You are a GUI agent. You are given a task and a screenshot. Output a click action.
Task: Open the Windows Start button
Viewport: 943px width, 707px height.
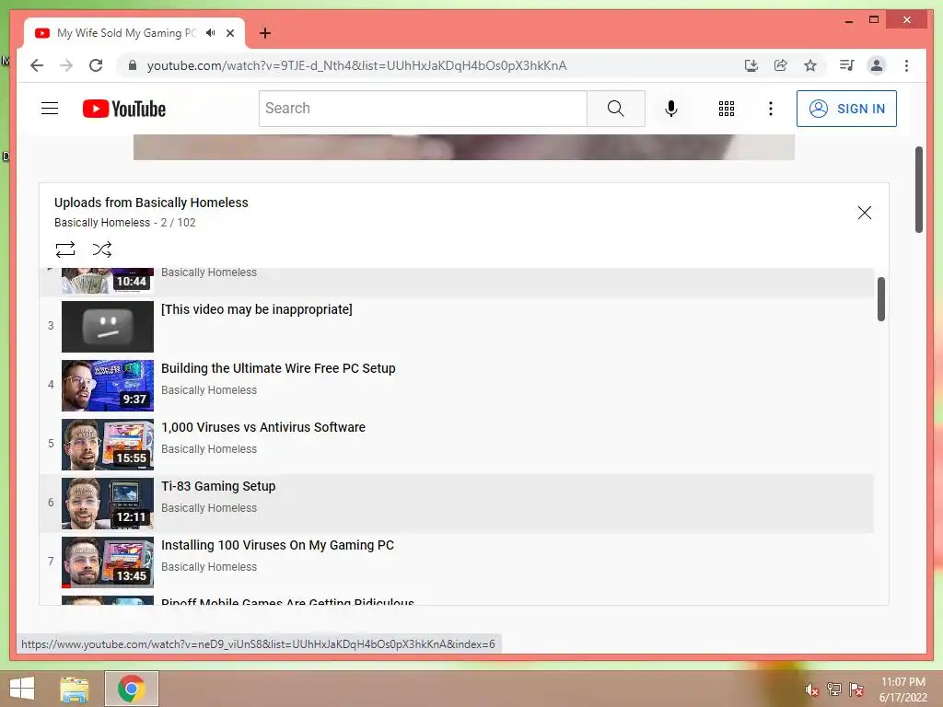pos(22,689)
